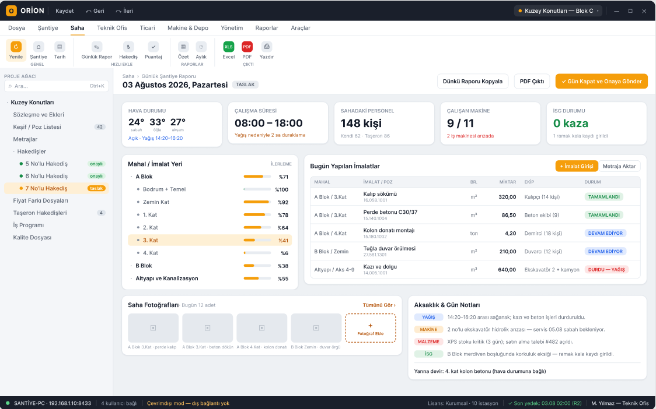Export with the green Excel icon

point(228,47)
